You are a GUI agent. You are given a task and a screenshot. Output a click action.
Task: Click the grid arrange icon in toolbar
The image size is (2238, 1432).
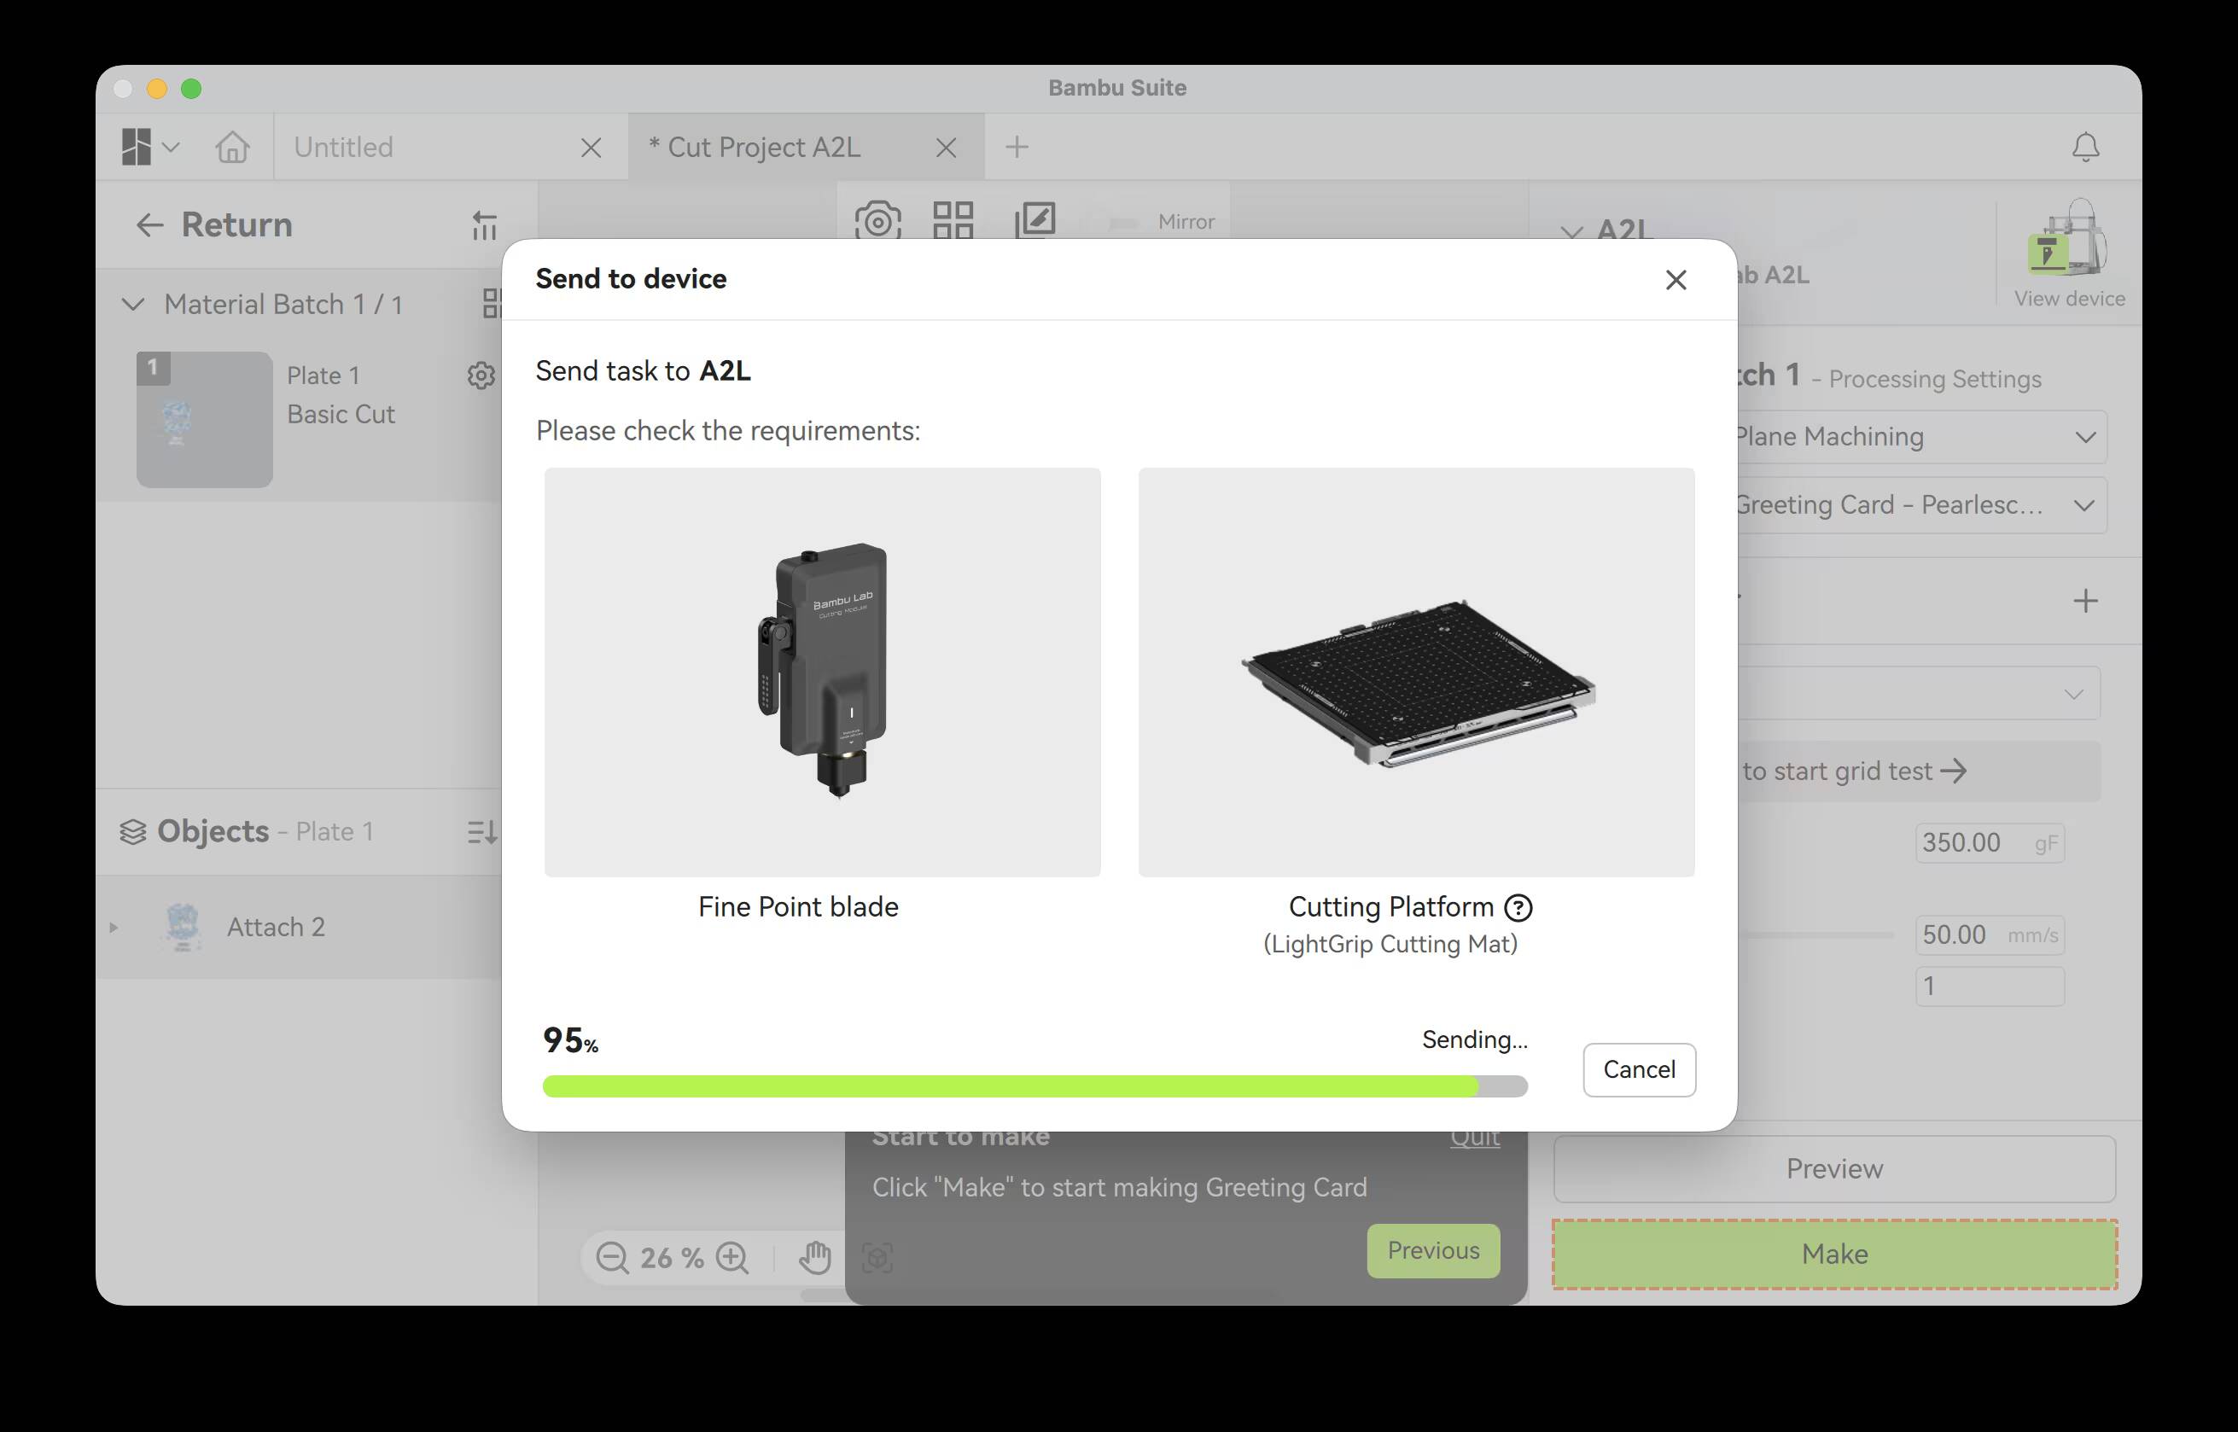953,219
